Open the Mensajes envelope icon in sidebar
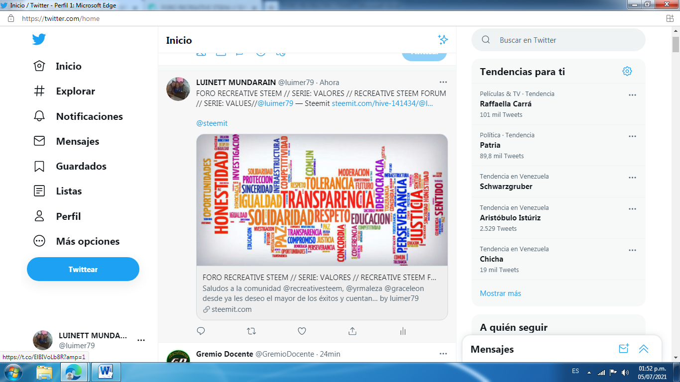680x382 pixels. (39, 141)
